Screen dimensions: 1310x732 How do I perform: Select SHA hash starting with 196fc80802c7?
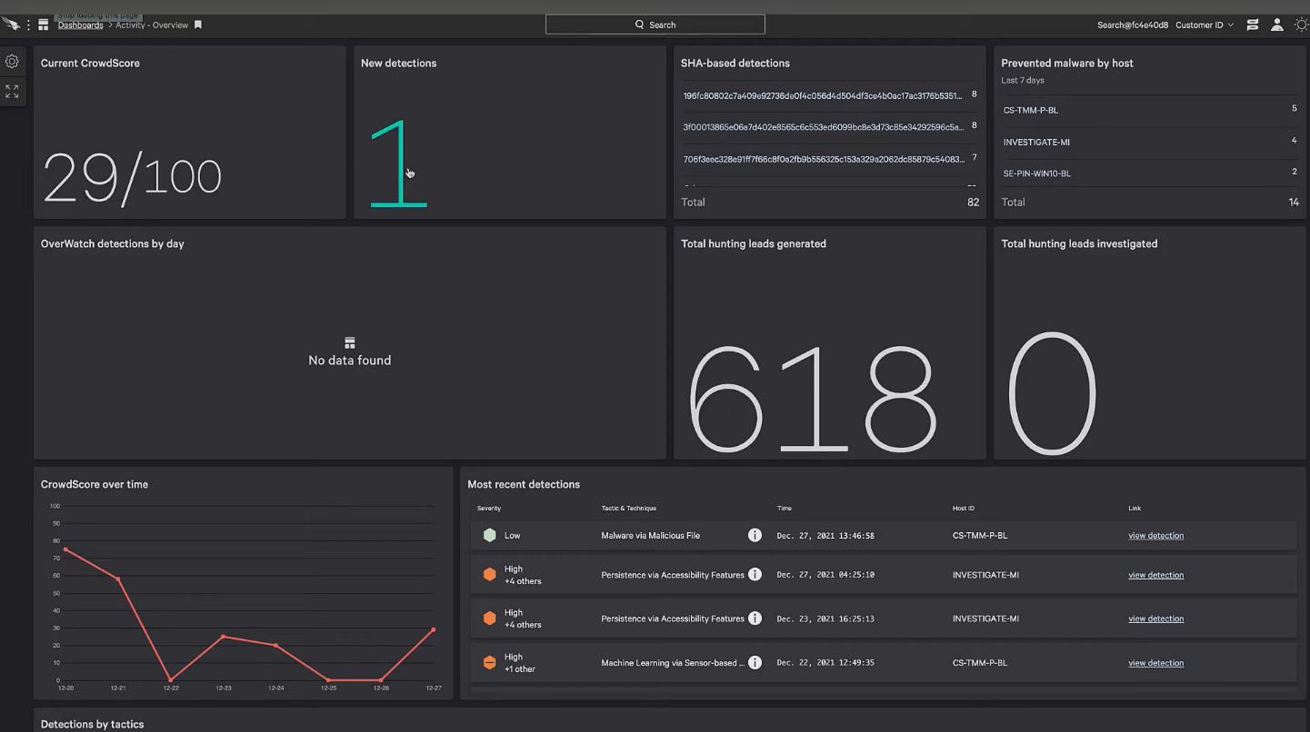[x=823, y=95]
